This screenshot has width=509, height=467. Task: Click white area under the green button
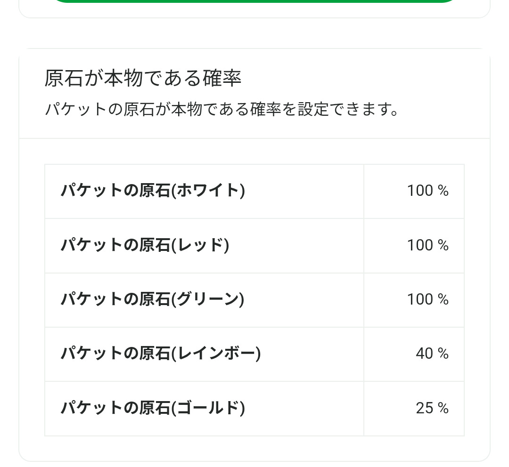click(x=254, y=10)
